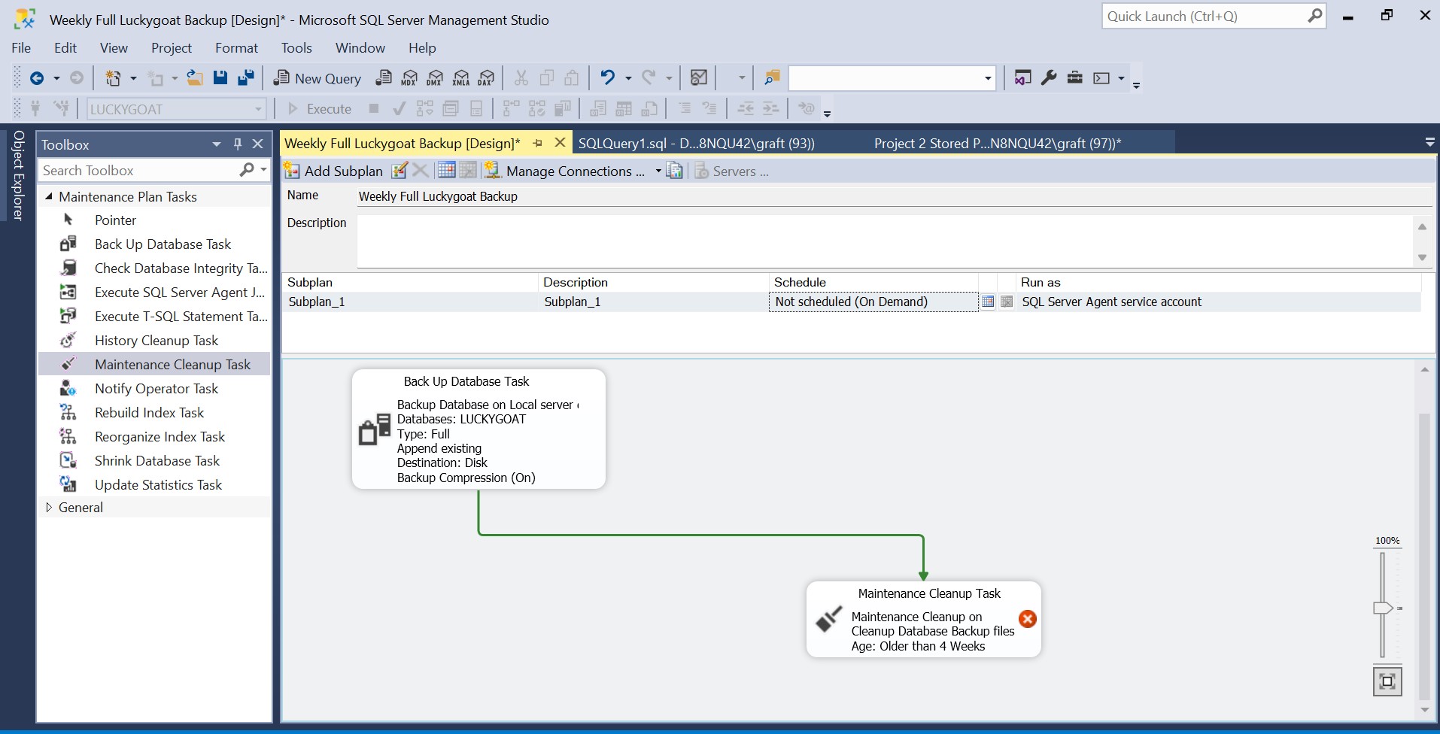Collapse the Maintenance Plan Tasks section

49,196
